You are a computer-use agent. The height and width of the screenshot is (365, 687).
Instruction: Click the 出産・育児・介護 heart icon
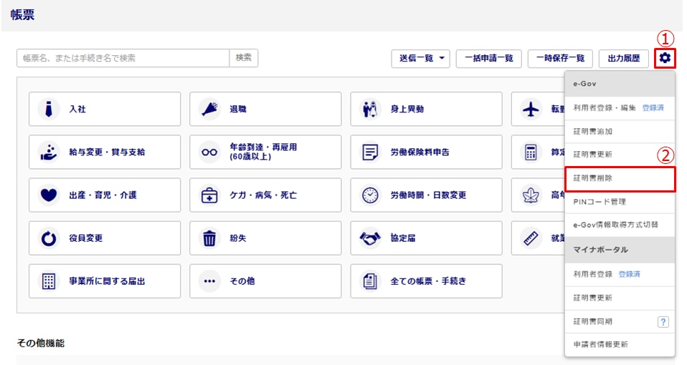click(x=49, y=195)
